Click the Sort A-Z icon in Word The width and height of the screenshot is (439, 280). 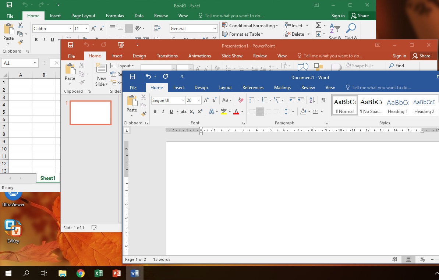click(312, 100)
